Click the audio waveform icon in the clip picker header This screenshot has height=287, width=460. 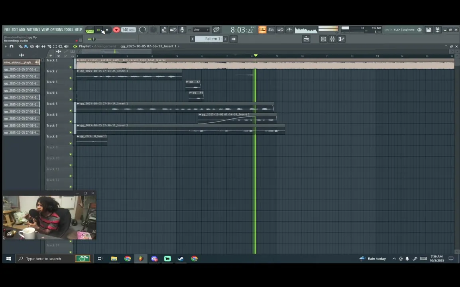coord(22,55)
